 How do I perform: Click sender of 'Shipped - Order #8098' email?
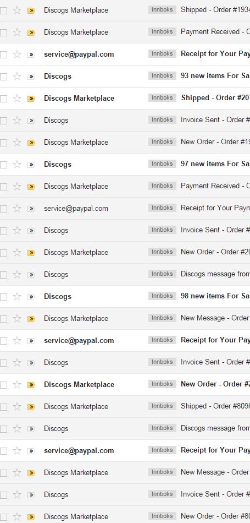[76, 407]
